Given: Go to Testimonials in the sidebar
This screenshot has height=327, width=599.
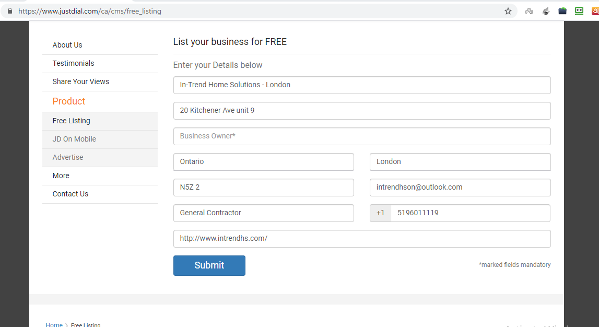Looking at the screenshot, I should (x=73, y=63).
